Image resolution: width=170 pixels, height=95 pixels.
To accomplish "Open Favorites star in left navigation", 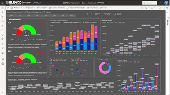I will pyautogui.click(x=3, y=17).
